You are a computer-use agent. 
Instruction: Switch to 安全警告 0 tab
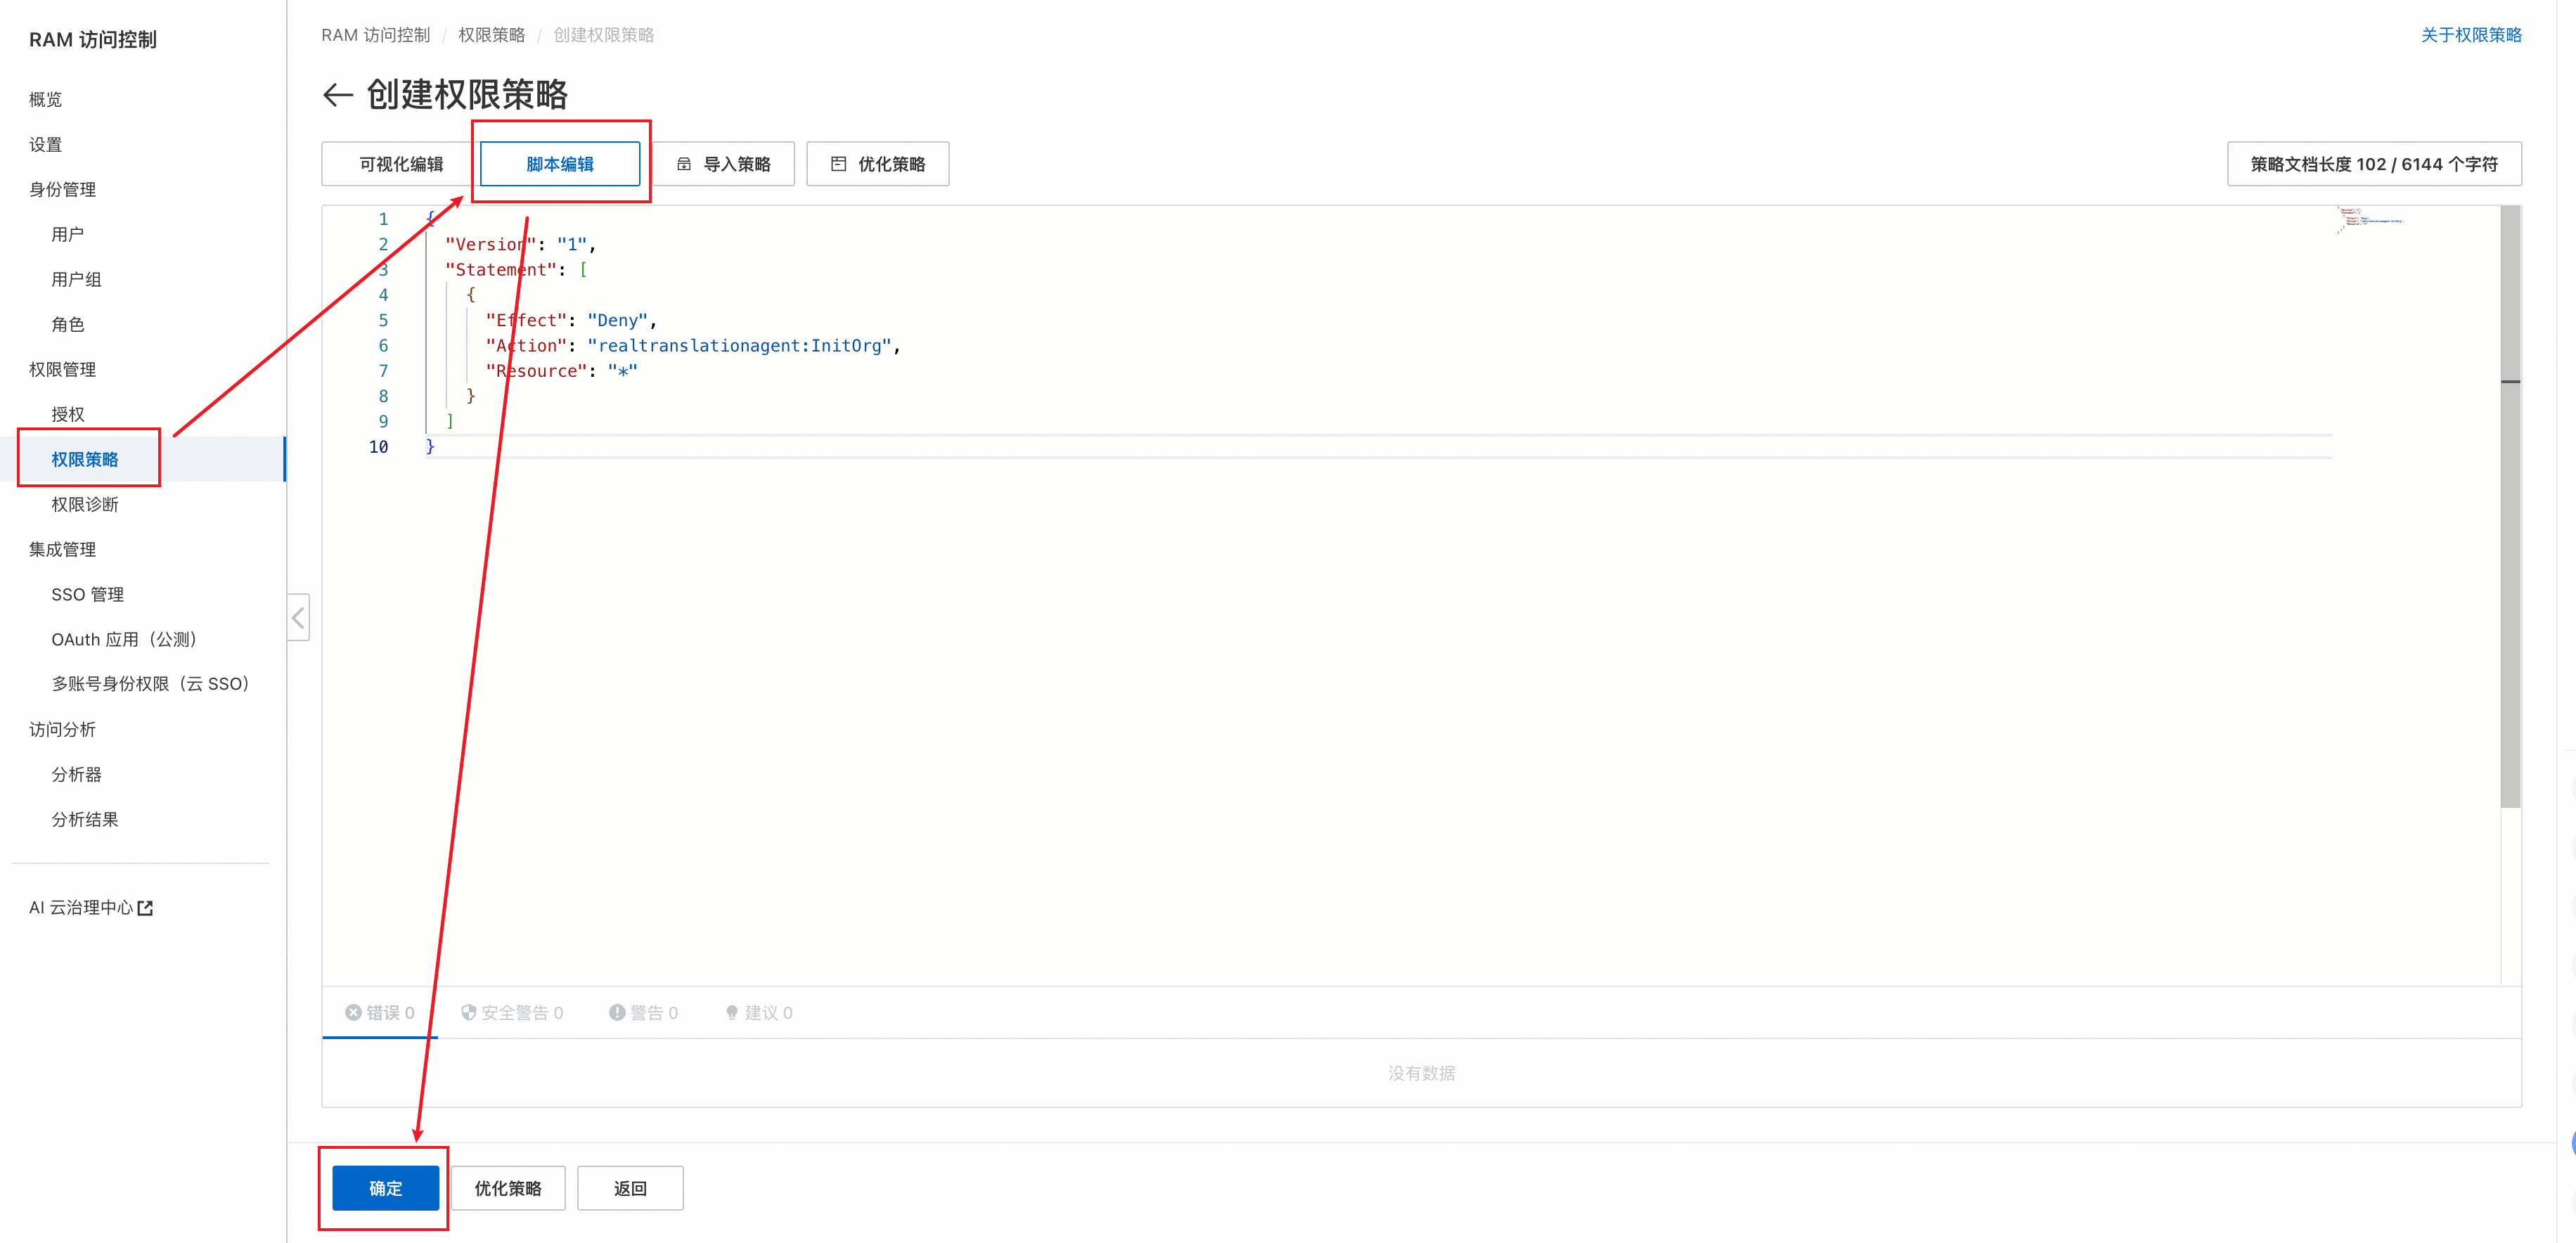[x=512, y=1012]
